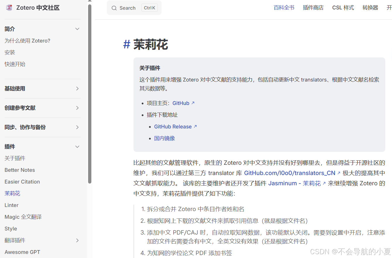Click 基础使用 section title
This screenshot has height=258, width=392.
click(x=15, y=89)
